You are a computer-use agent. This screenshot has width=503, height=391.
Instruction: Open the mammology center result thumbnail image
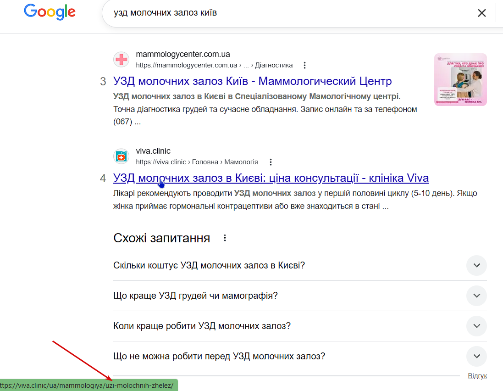(x=460, y=79)
